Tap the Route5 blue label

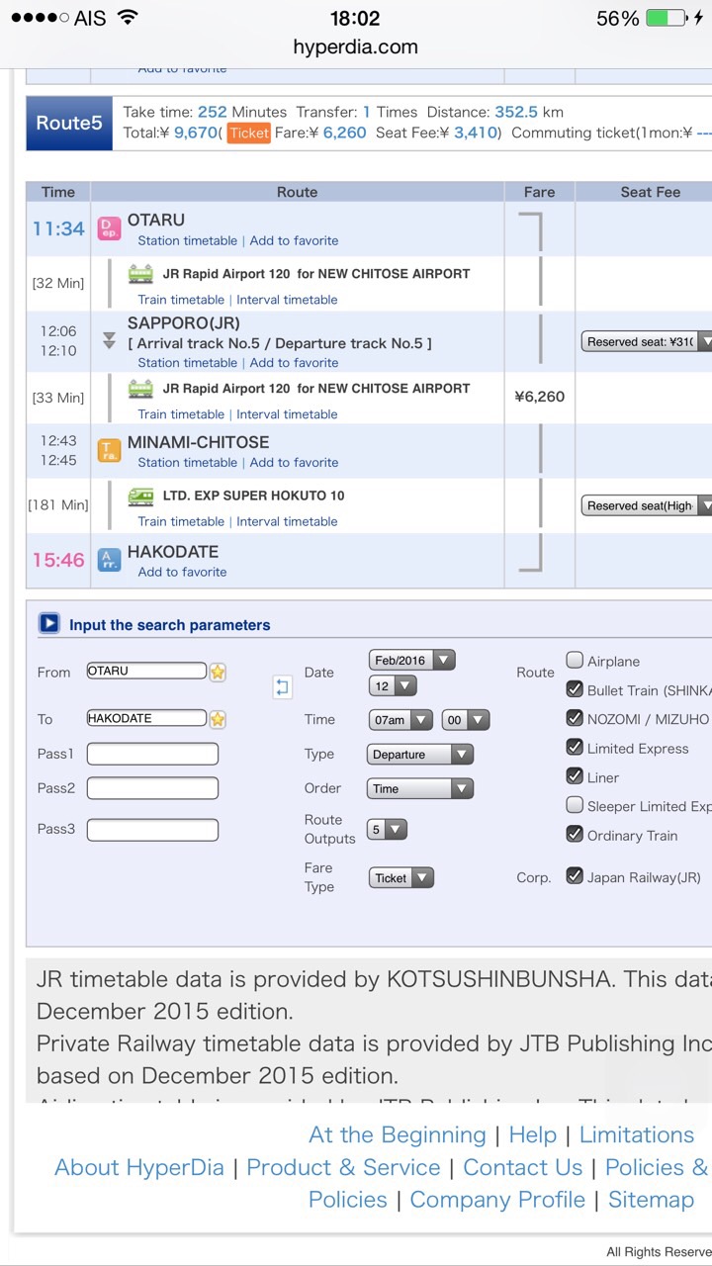click(69, 123)
